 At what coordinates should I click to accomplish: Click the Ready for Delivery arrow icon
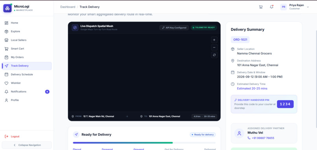click(76, 134)
